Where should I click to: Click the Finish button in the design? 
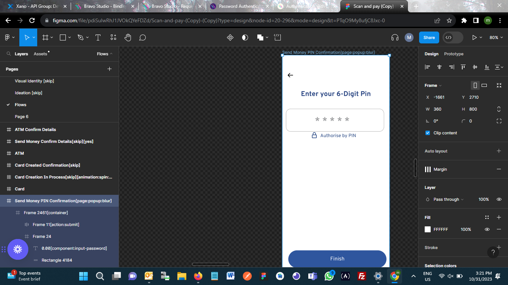(x=337, y=259)
